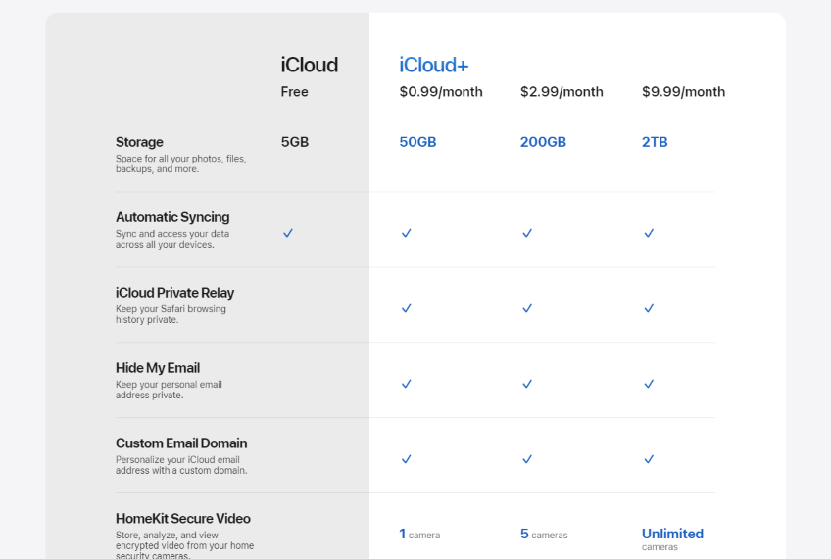Click the iCloud plan heading
831x559 pixels.
310,66
